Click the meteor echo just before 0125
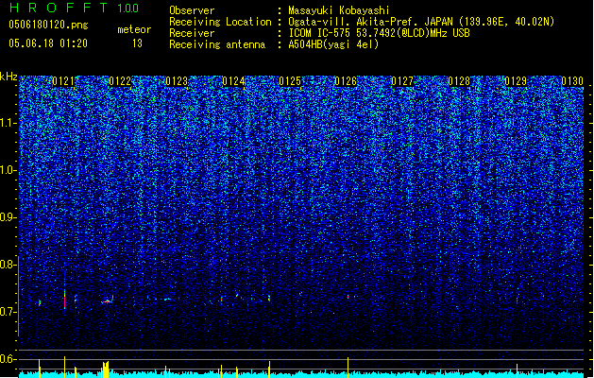Screen dimensions: 594x378 pos(269,298)
